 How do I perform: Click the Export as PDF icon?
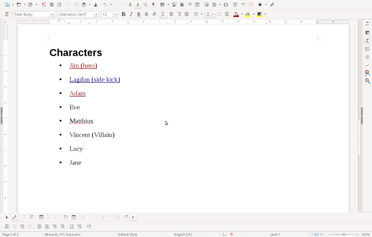(x=44, y=5)
